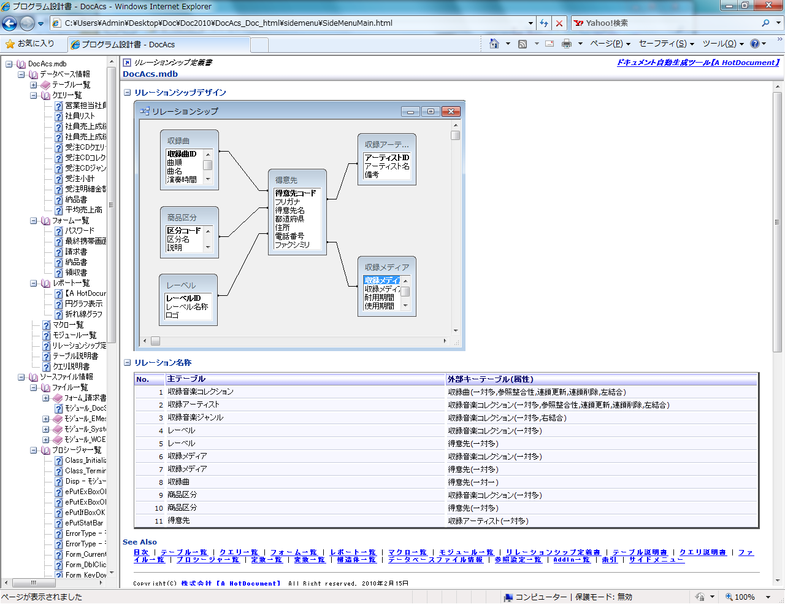The image size is (785, 604).
Task: Click the 株式会社 A HotDocument copyright link
Action: click(231, 584)
